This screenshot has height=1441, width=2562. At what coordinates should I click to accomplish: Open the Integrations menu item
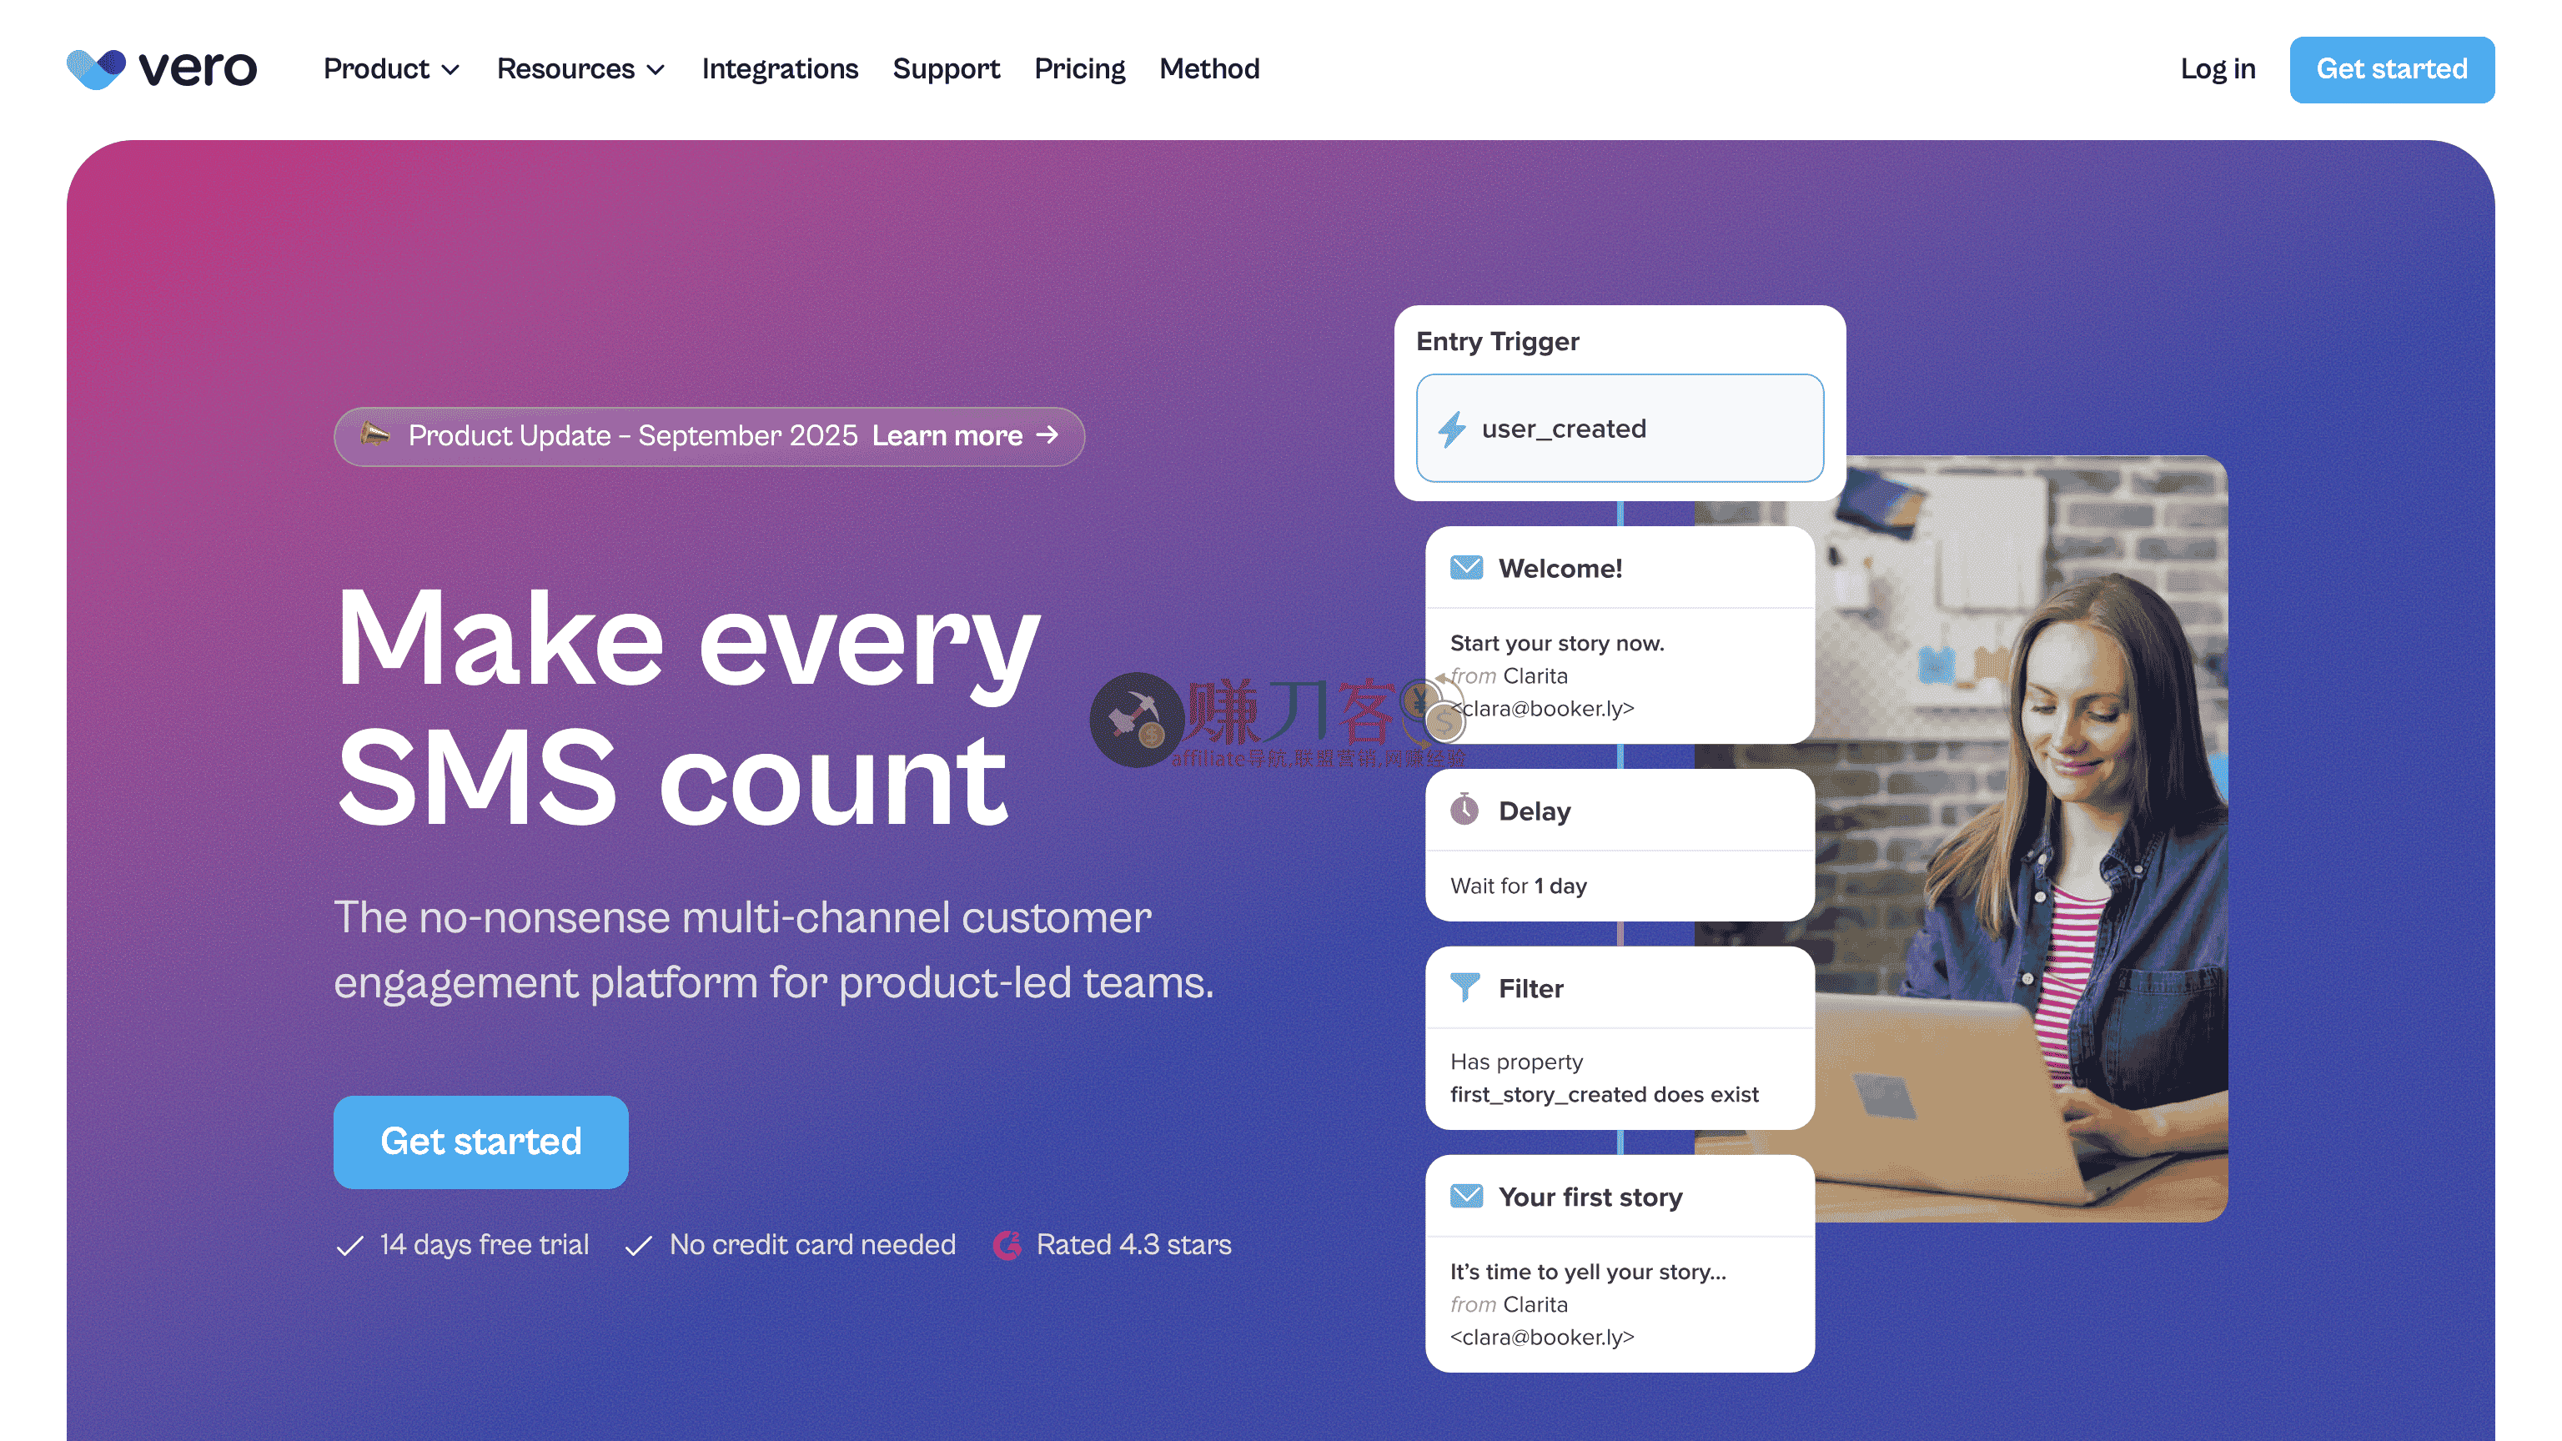[780, 68]
